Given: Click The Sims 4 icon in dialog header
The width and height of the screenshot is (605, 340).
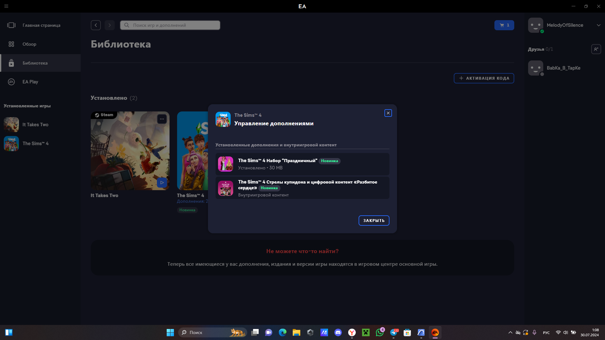Looking at the screenshot, I should coord(223,119).
